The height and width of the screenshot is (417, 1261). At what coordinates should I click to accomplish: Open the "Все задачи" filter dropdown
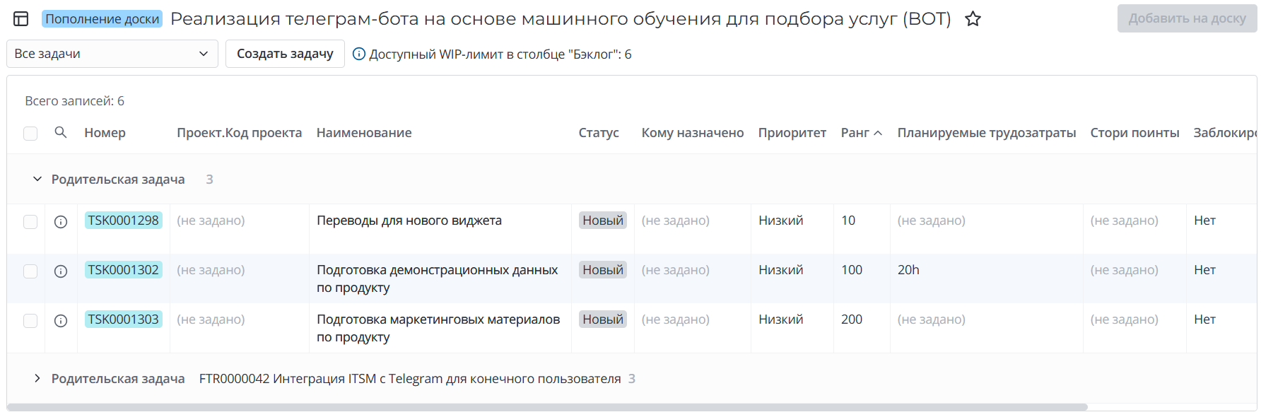(x=112, y=54)
